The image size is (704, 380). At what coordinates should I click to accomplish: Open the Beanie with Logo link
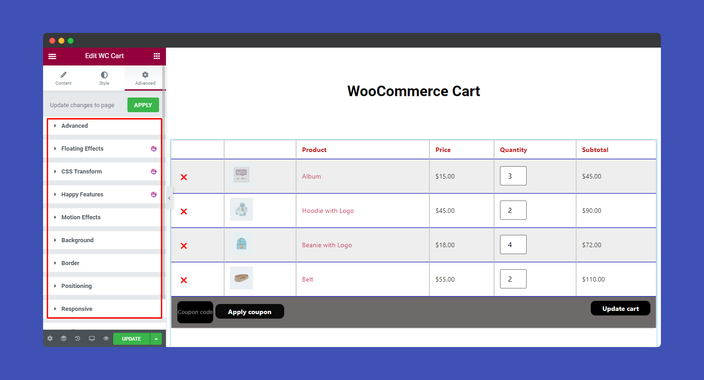pyautogui.click(x=327, y=245)
